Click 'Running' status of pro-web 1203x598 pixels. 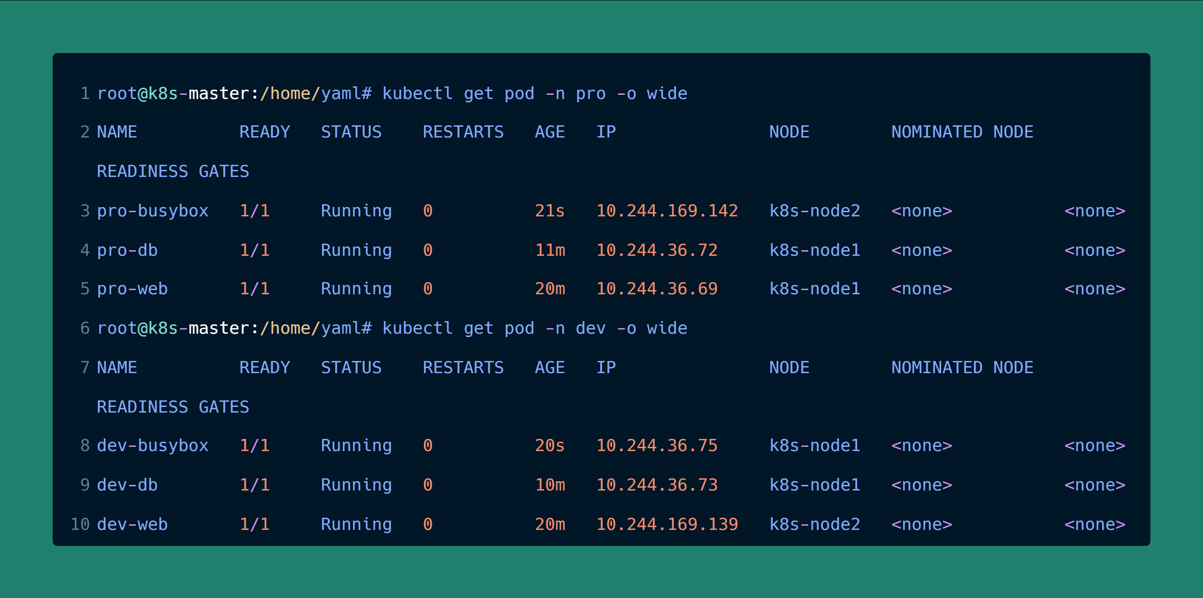[x=356, y=289]
